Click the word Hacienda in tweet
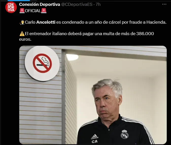This screenshot has width=171, height=145. pos(156,22)
